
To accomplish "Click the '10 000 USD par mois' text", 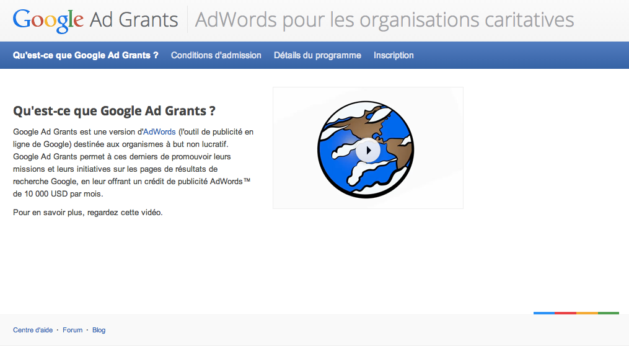I will (63, 194).
